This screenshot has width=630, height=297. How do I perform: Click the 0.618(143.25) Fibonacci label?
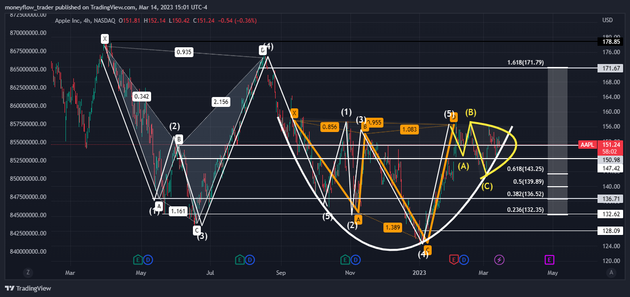525,169
